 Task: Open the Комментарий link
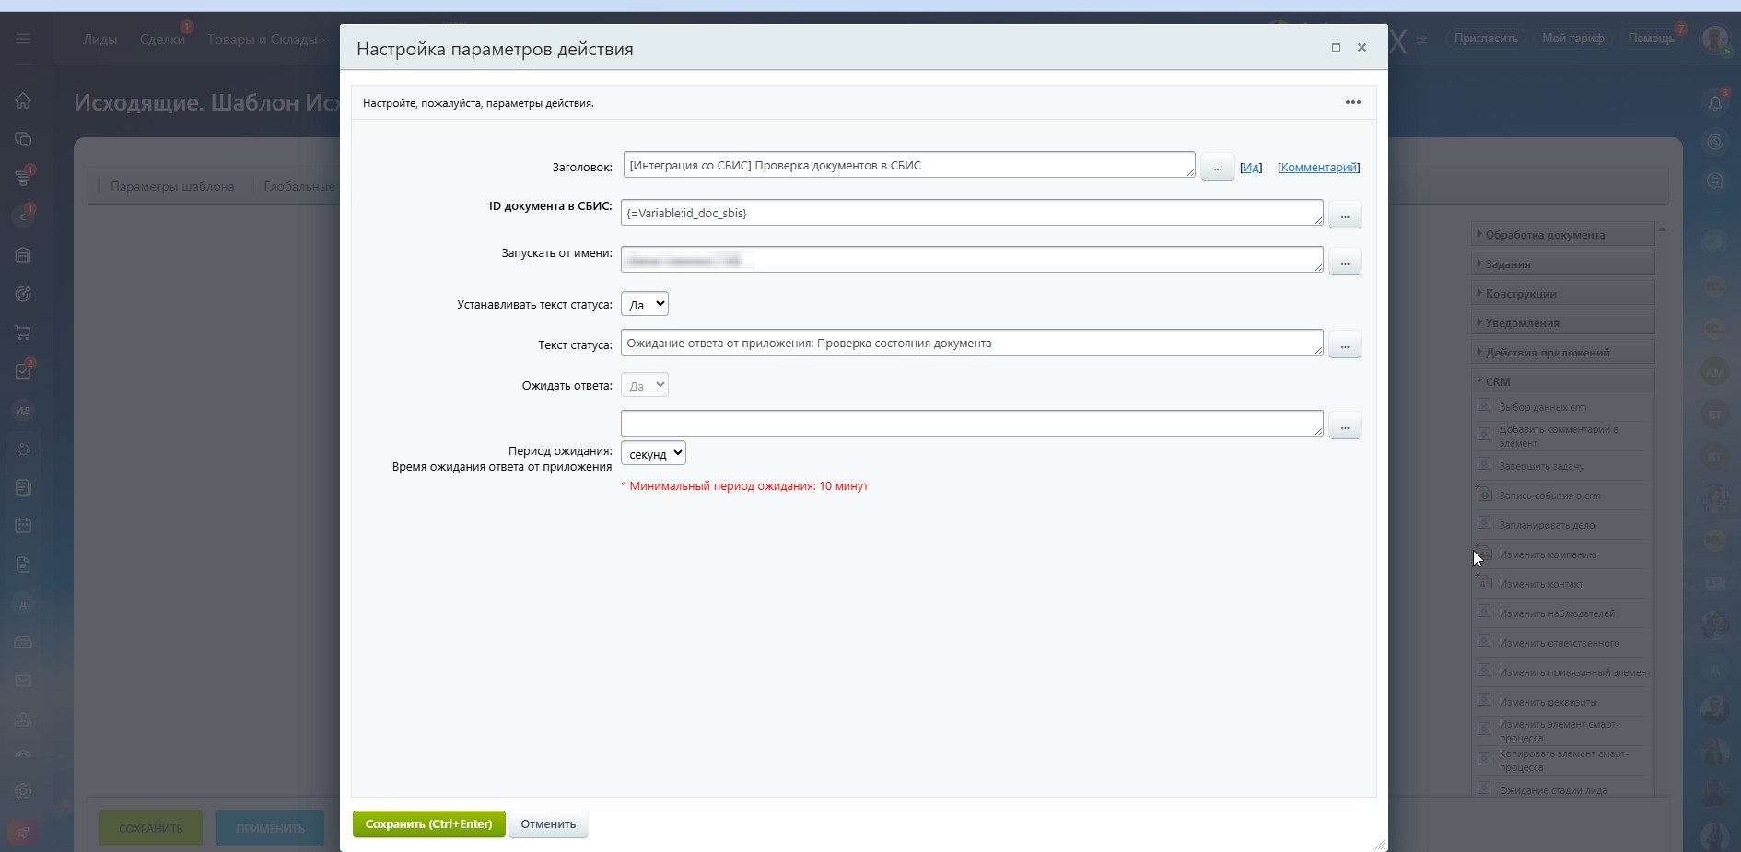point(1318,168)
